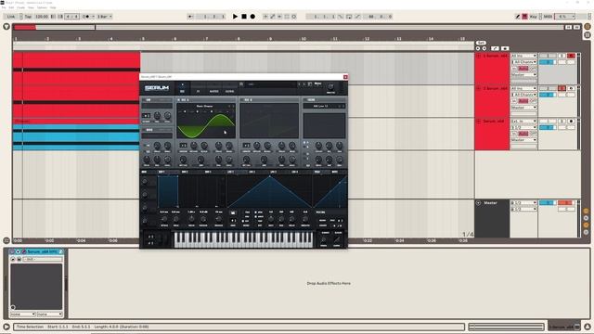This screenshot has width=594, height=334.
Task: Enable draw mode pencil icon
Action: [x=518, y=17]
